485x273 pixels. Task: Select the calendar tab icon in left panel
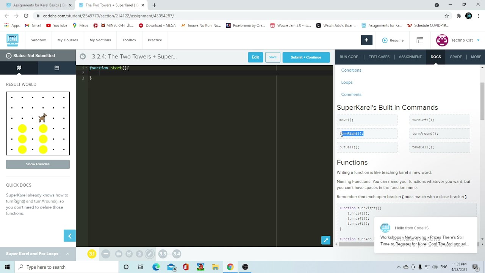[57, 68]
